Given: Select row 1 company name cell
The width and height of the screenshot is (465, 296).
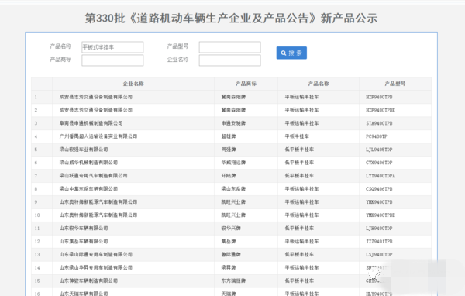Looking at the screenshot, I should (x=96, y=97).
